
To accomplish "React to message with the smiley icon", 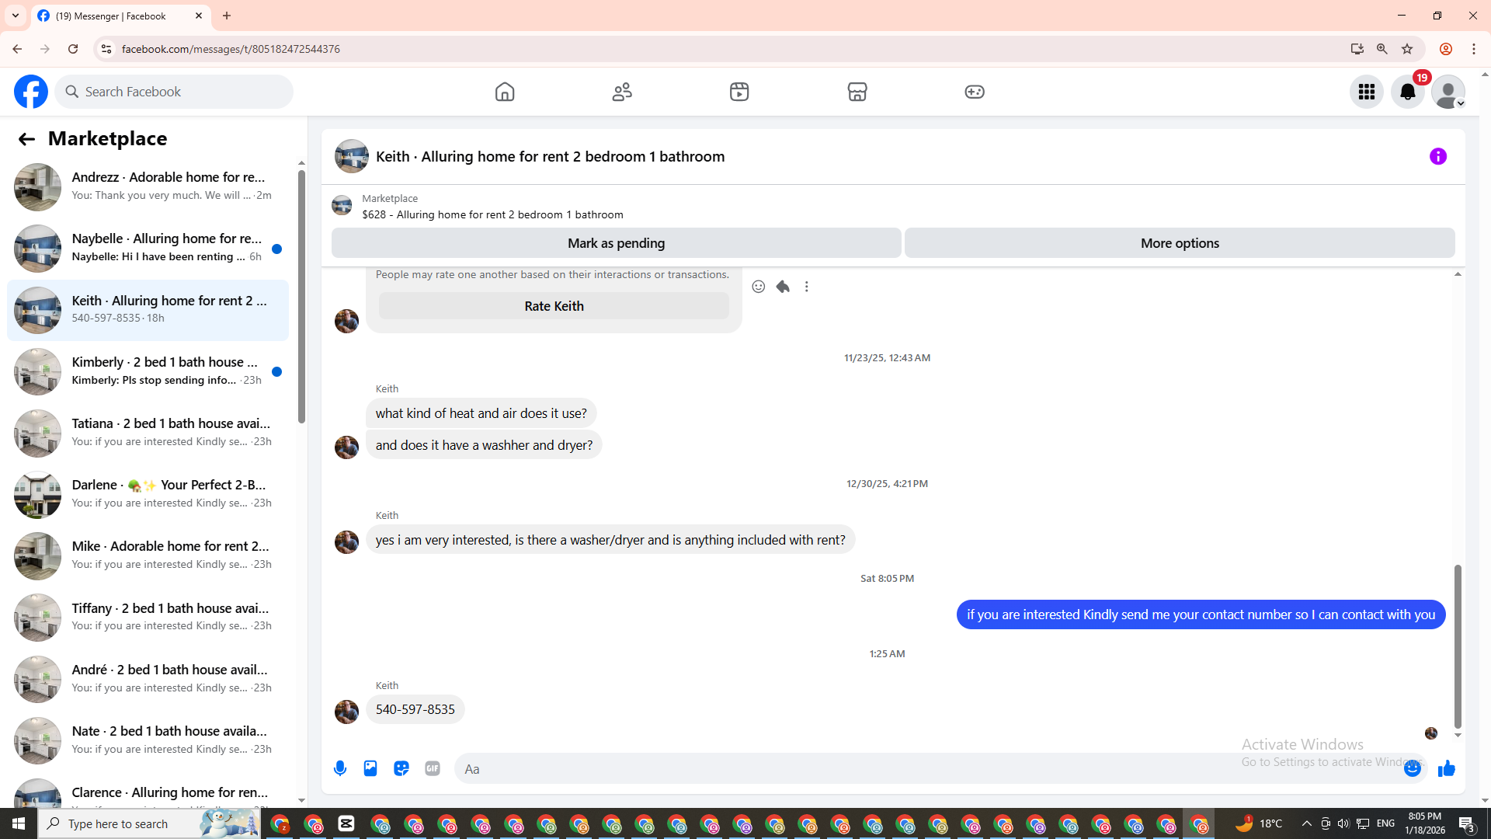I will pyautogui.click(x=759, y=287).
